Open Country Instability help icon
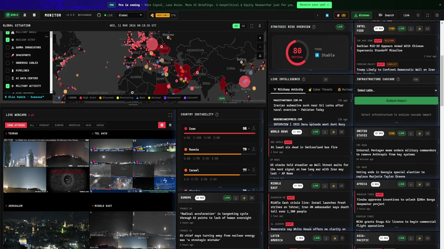This screenshot has width=444, height=249. point(217,114)
